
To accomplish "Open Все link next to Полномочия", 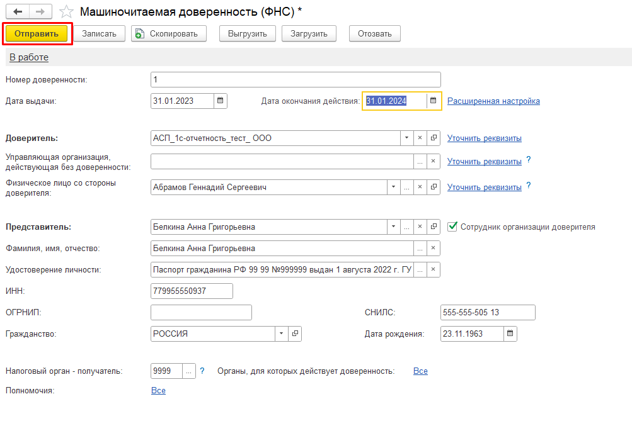I will pos(158,391).
